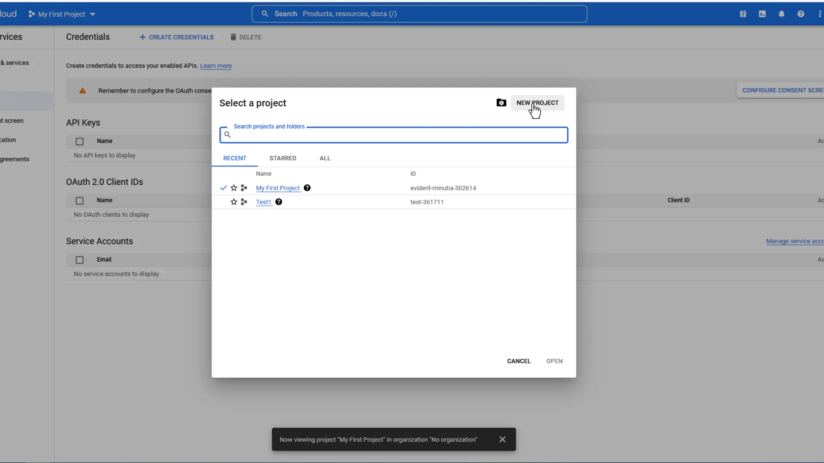Click the ID column header in dialog

(x=413, y=174)
